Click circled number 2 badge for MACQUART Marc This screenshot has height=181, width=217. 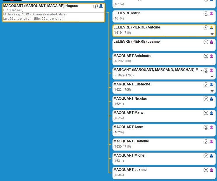[x=206, y=113]
